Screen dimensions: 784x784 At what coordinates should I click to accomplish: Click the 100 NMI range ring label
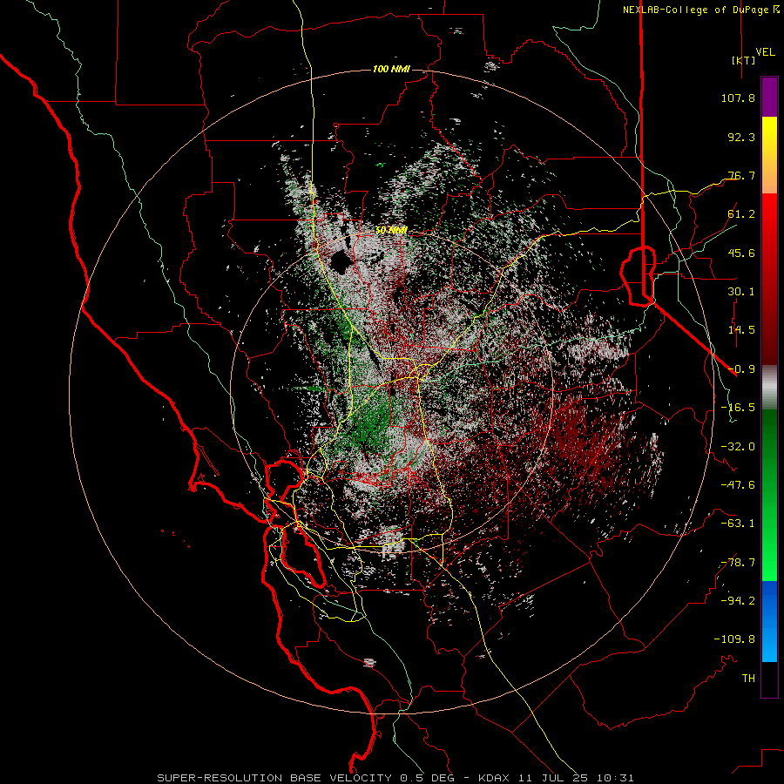pos(391,69)
